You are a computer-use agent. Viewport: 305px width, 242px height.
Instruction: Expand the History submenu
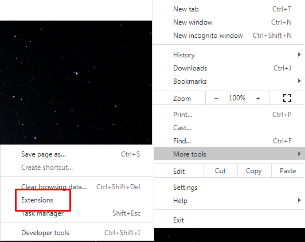tap(229, 55)
